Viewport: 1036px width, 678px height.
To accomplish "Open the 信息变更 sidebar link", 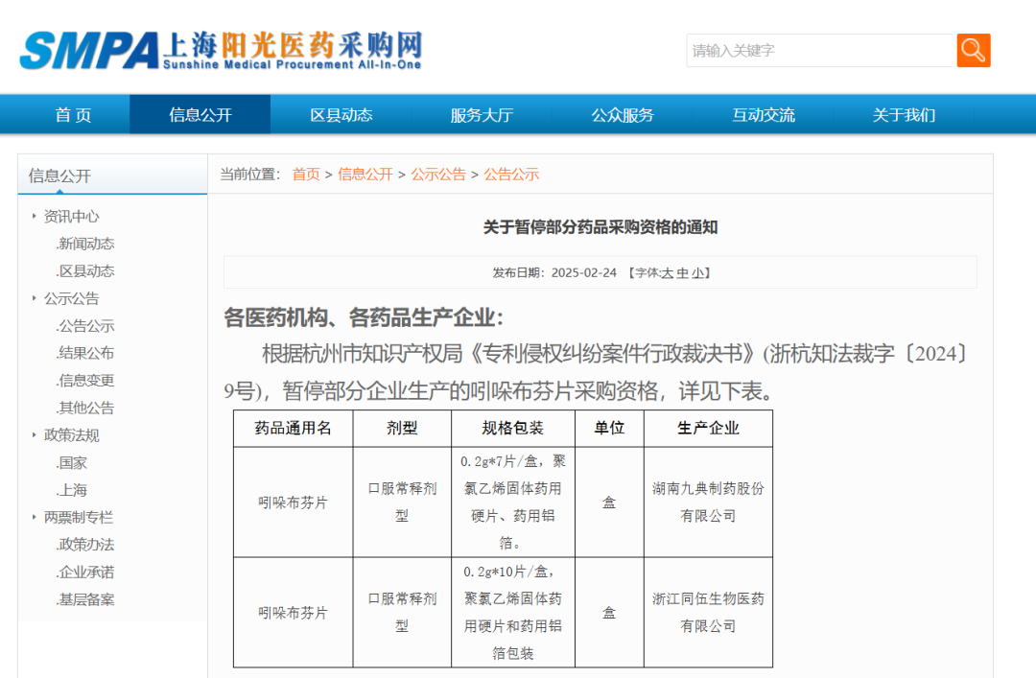I will pyautogui.click(x=85, y=381).
